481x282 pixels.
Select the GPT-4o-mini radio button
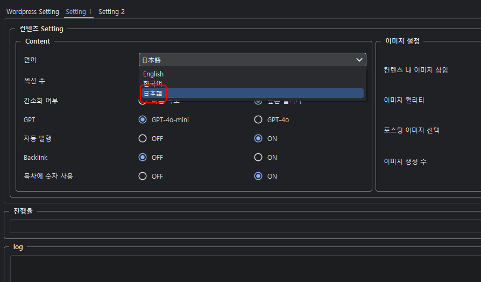[x=143, y=120]
